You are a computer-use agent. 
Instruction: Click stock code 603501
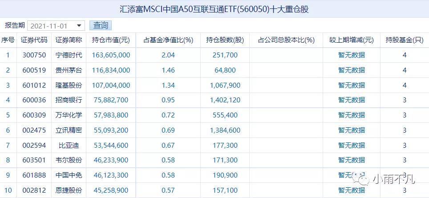34,160
